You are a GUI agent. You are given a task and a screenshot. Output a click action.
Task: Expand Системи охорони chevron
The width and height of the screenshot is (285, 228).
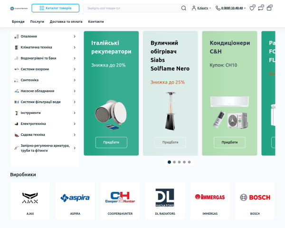[75, 69]
